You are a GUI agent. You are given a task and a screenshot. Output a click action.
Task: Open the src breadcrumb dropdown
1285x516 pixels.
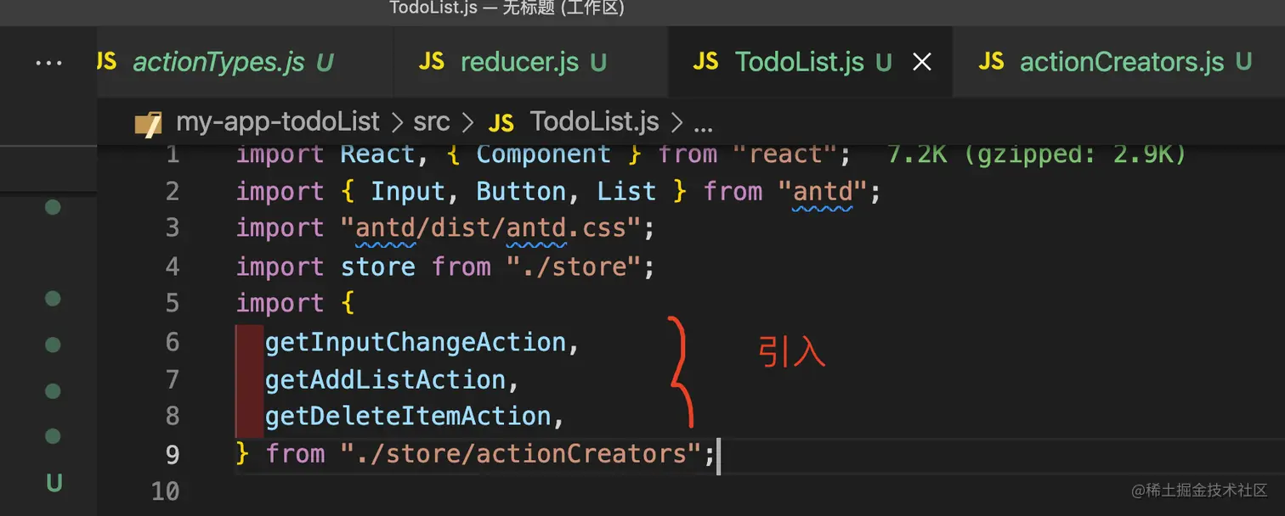[x=431, y=122]
